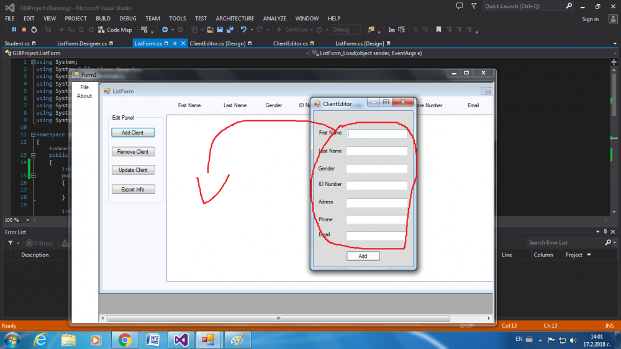Open the Project column filter dropdown

point(589,255)
